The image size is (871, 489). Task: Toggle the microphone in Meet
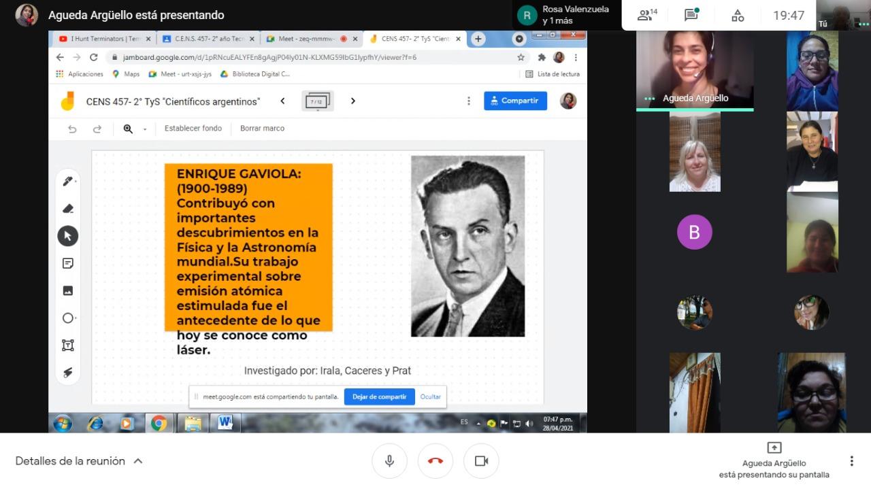pos(389,461)
